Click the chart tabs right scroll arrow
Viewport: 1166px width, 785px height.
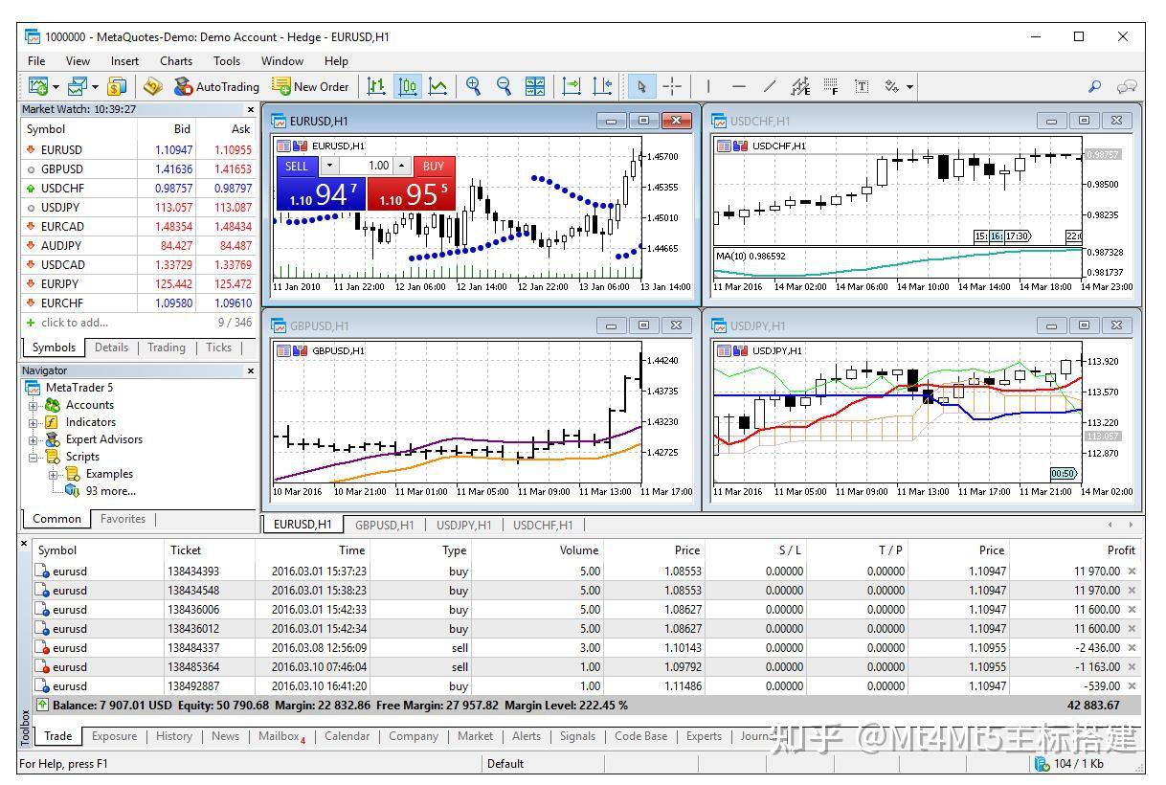(x=1131, y=525)
